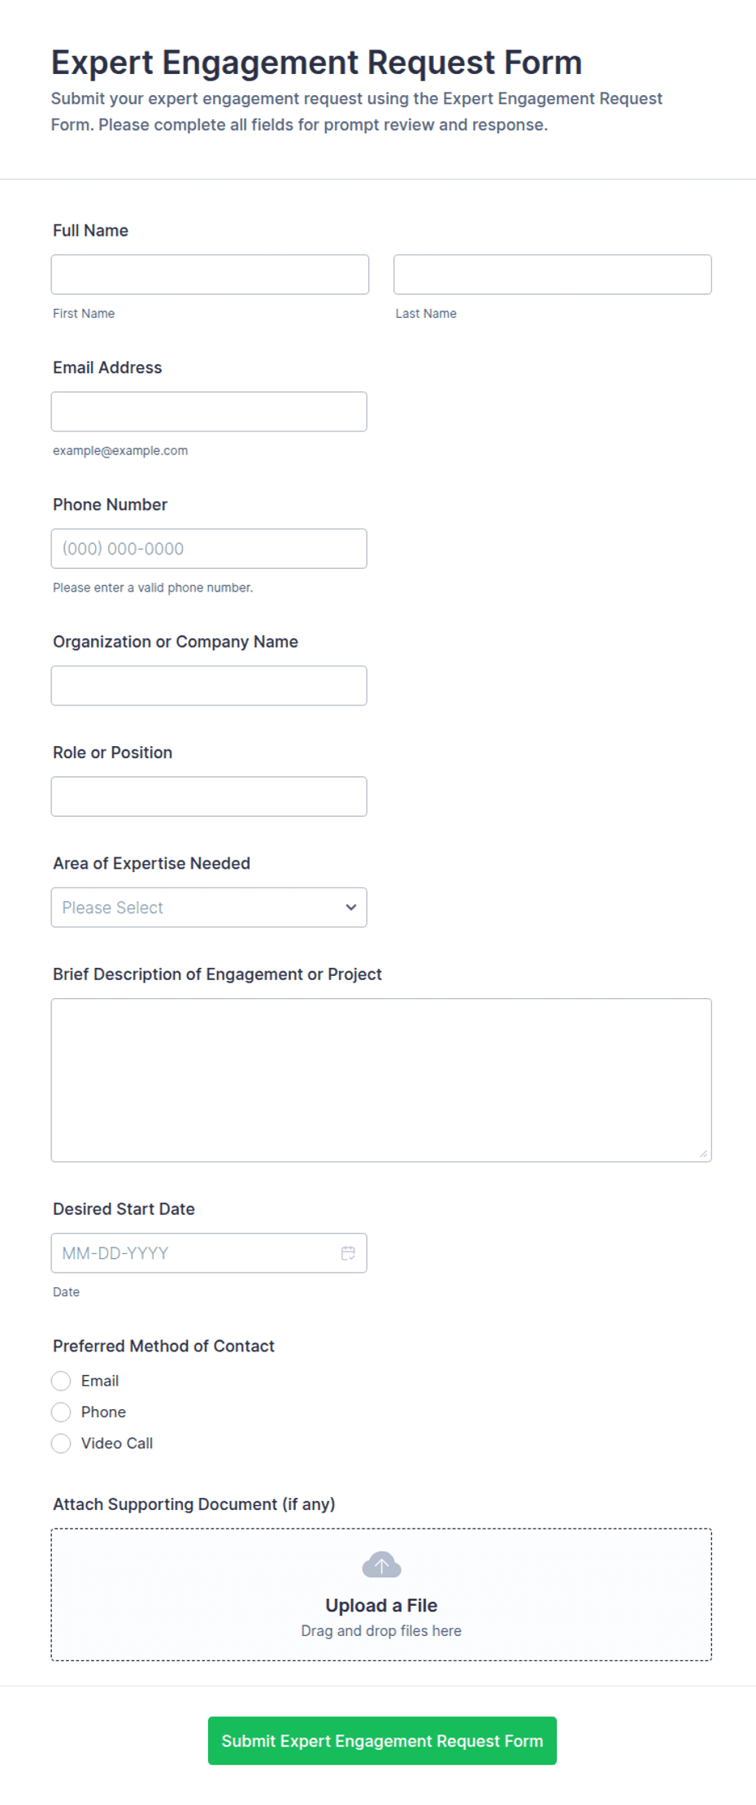Open the Area of Expertise Needed dropdown
The height and width of the screenshot is (1805, 756).
coord(209,907)
